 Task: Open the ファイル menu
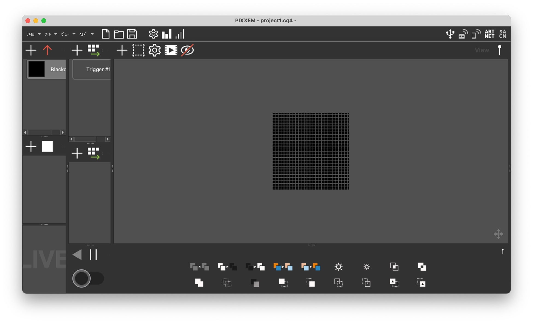[30, 34]
